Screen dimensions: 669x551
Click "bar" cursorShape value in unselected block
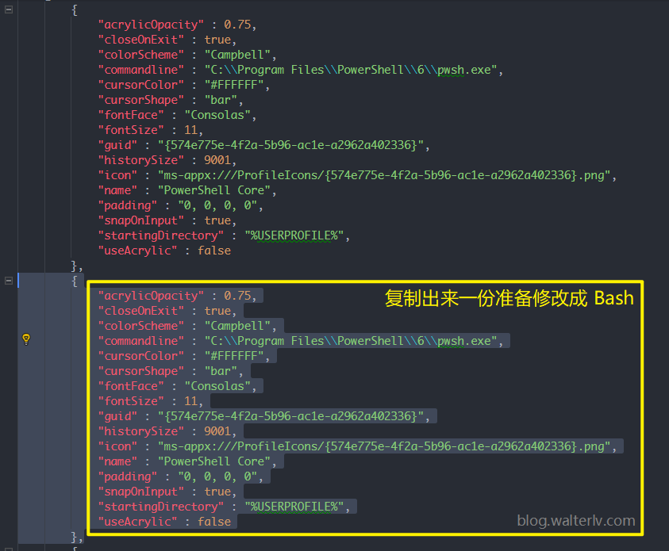pos(221,100)
